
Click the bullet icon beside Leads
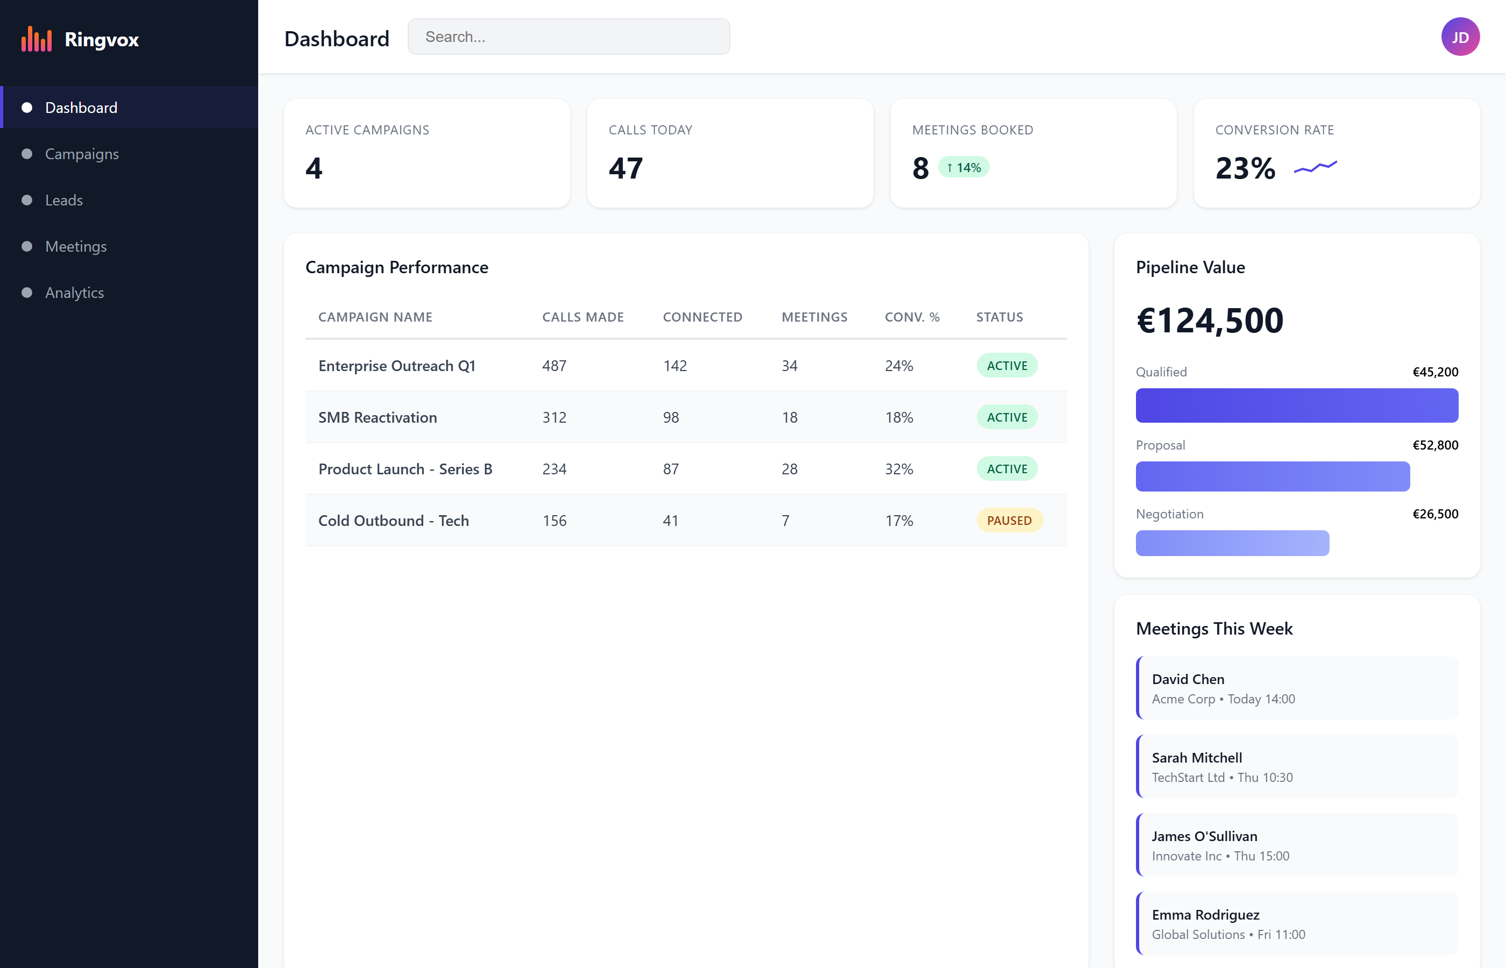click(x=27, y=200)
